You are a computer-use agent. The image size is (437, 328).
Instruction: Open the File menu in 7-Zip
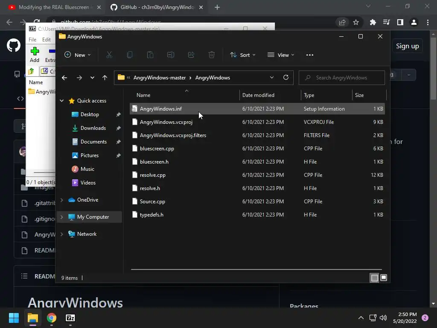pos(32,40)
